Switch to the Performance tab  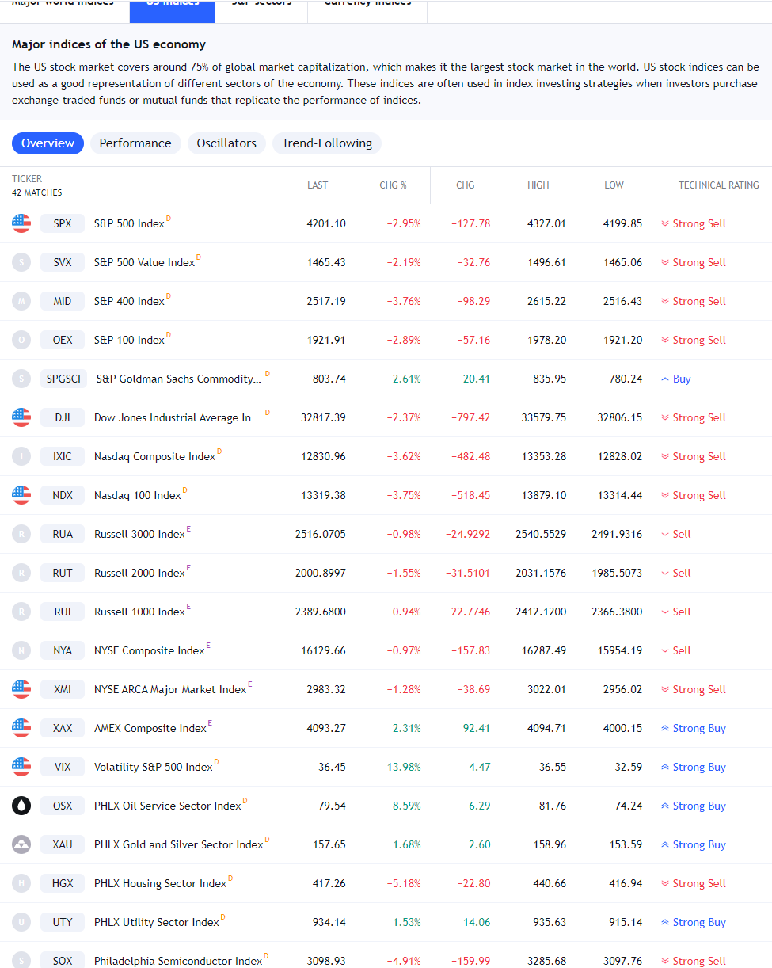click(x=135, y=143)
